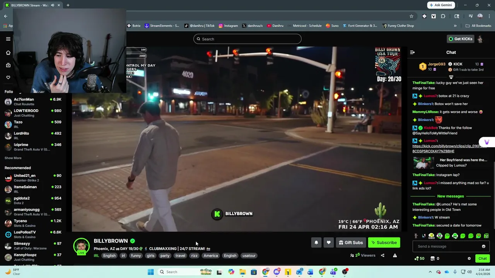495x278 pixels.
Task: Click the Kick search field
Action: click(247, 39)
